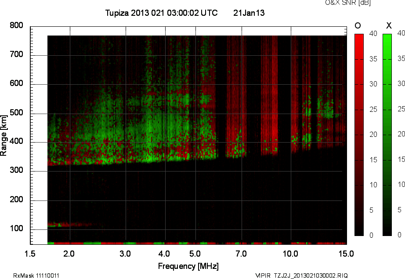Click the 200 km range axis label

(x=16, y=199)
